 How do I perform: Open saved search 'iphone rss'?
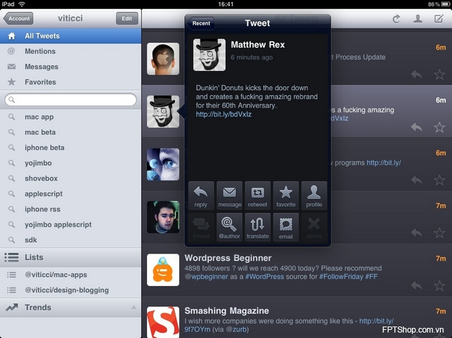click(x=70, y=209)
